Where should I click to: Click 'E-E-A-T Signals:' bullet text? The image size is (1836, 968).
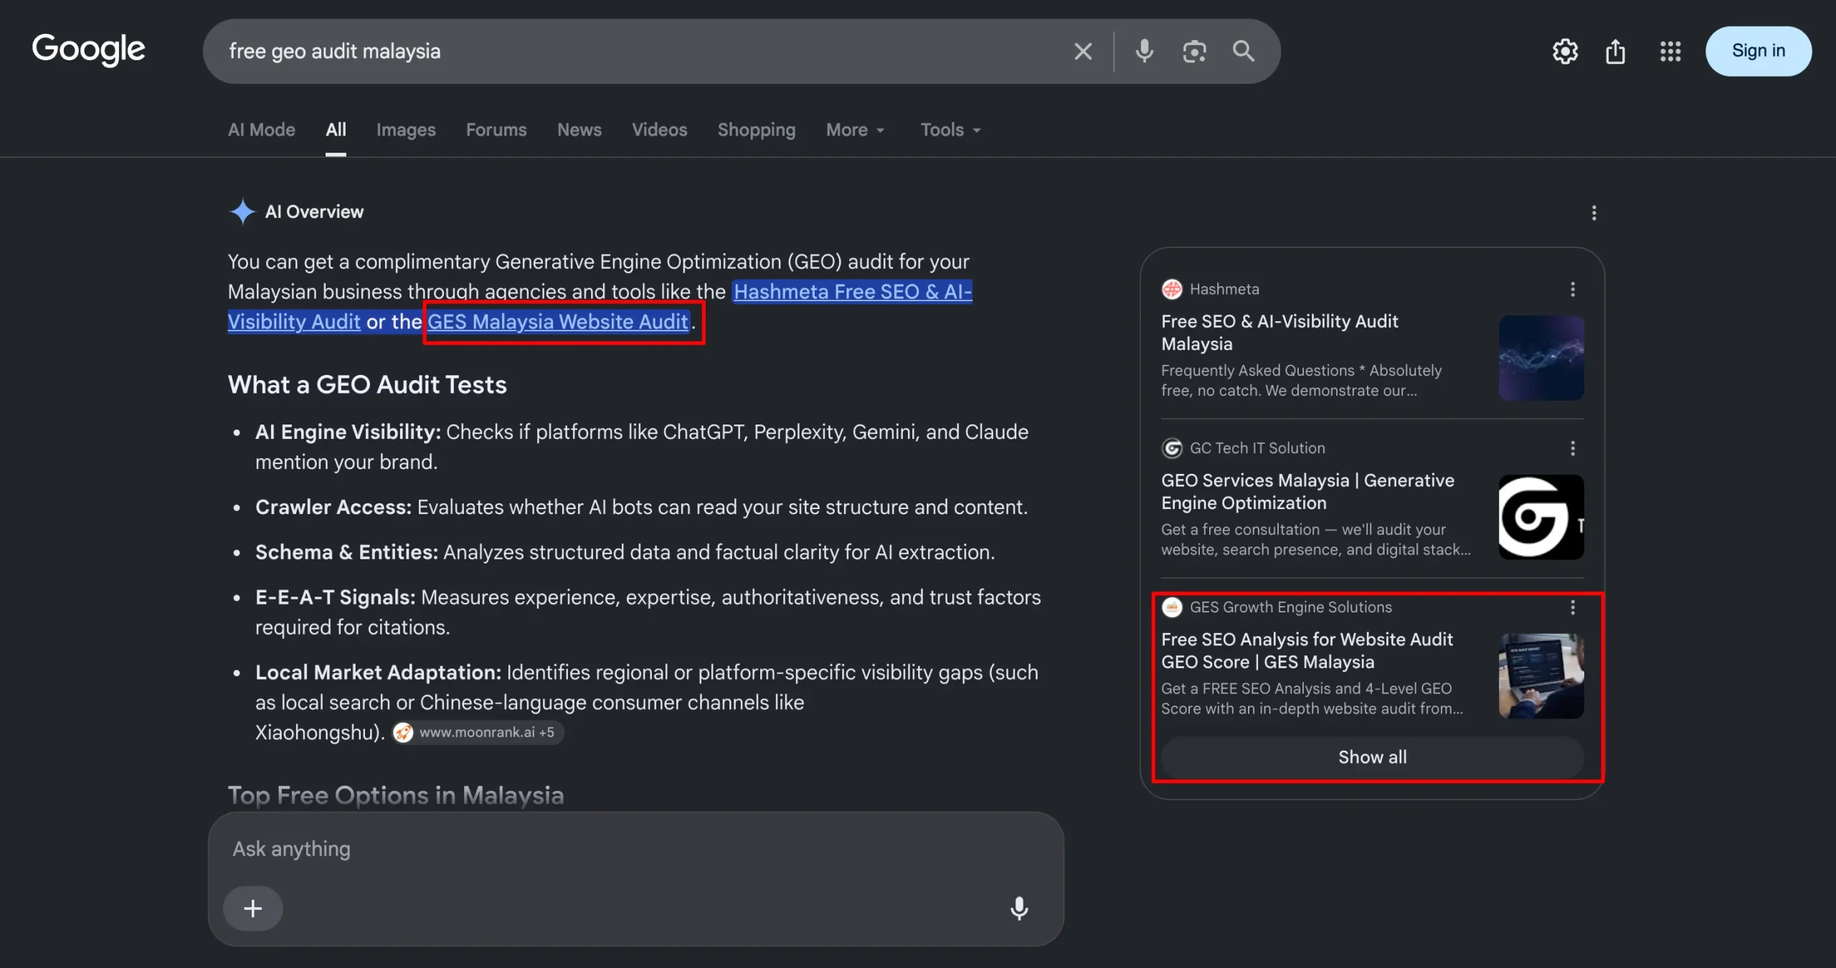click(x=336, y=597)
